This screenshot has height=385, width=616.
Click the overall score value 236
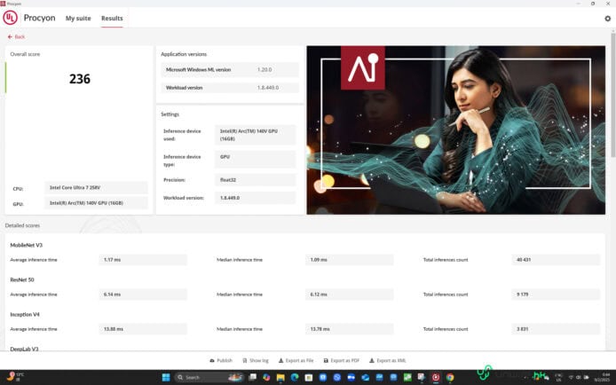[x=80, y=79]
